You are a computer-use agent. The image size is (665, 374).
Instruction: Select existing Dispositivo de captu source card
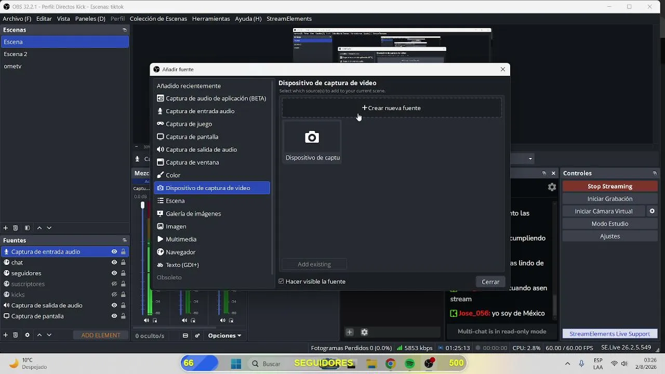point(312,142)
